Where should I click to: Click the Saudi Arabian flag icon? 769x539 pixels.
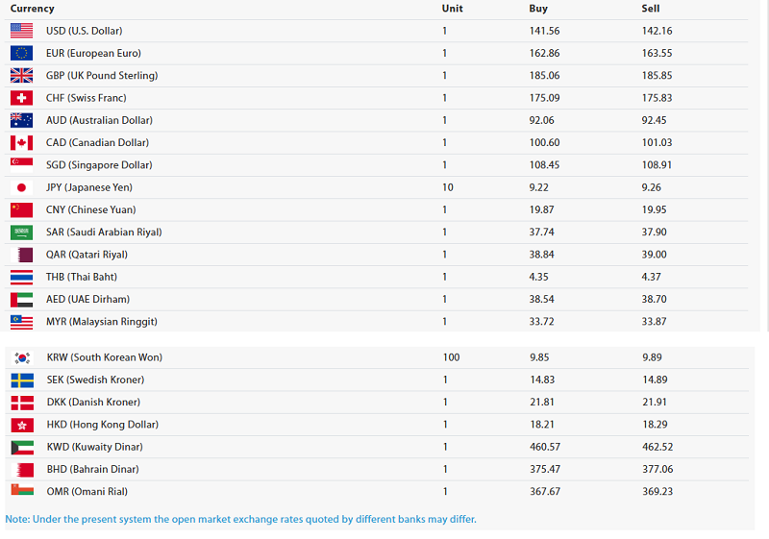pos(21,232)
